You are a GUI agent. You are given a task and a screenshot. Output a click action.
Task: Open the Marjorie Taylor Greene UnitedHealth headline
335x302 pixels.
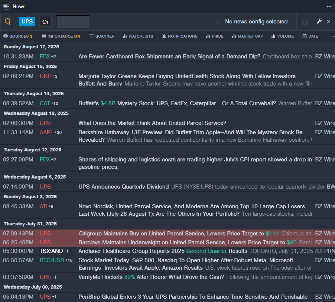point(187,80)
